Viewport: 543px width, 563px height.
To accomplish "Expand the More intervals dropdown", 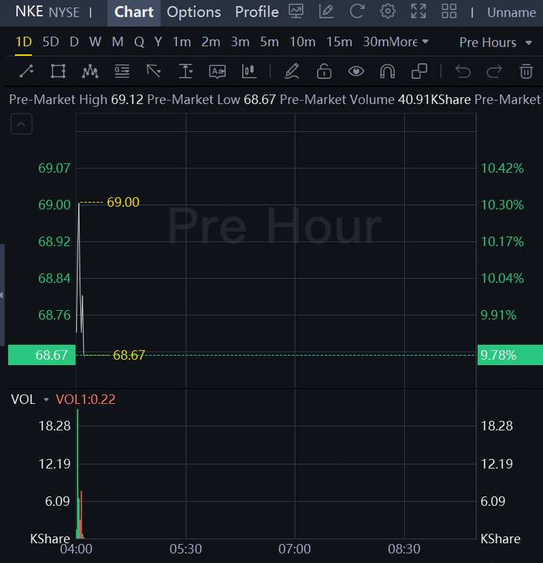I will (408, 42).
